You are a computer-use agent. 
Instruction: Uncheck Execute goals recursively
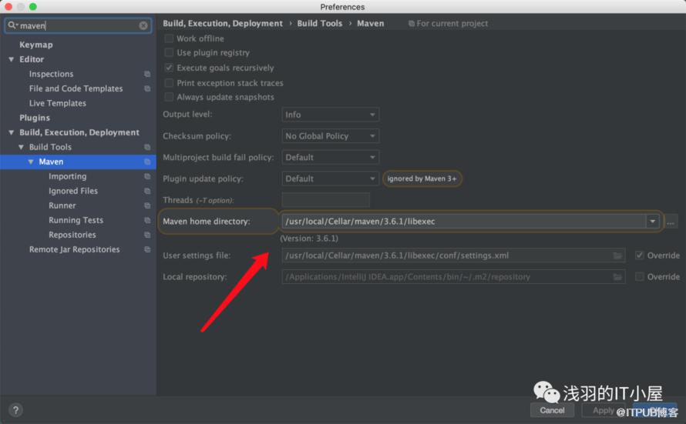(x=169, y=68)
